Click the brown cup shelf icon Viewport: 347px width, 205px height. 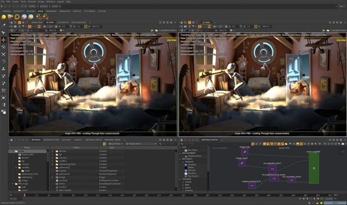[x=10, y=17]
